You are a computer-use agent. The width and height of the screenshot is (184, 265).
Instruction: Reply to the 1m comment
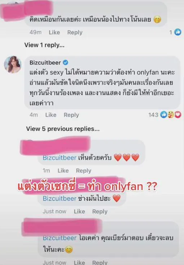tap(84, 171)
